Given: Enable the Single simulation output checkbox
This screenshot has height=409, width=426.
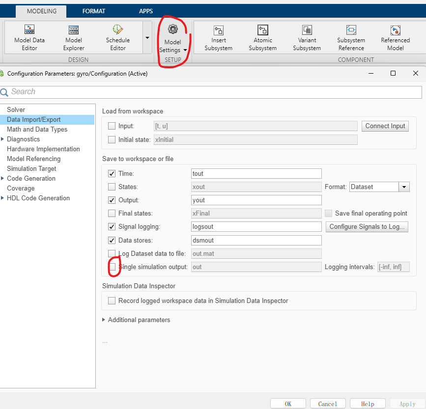Looking at the screenshot, I should pyautogui.click(x=112, y=267).
